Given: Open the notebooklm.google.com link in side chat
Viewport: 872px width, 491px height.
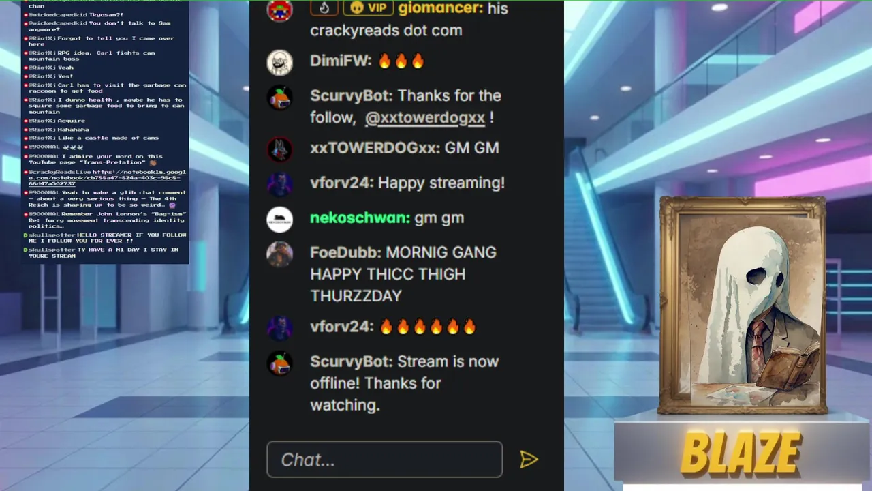Looking at the screenshot, I should click(107, 178).
